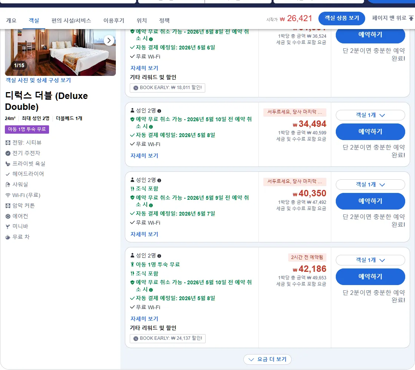415x370 pixels.
Task: Expand more rates with 요금 더 보기
Action: pyautogui.click(x=267, y=359)
